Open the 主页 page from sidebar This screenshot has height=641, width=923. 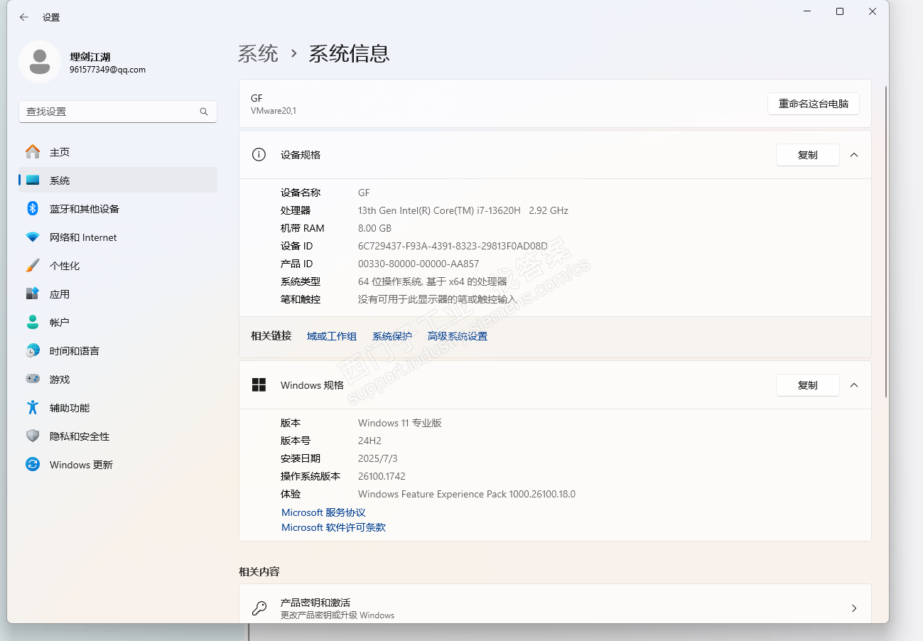[118, 152]
